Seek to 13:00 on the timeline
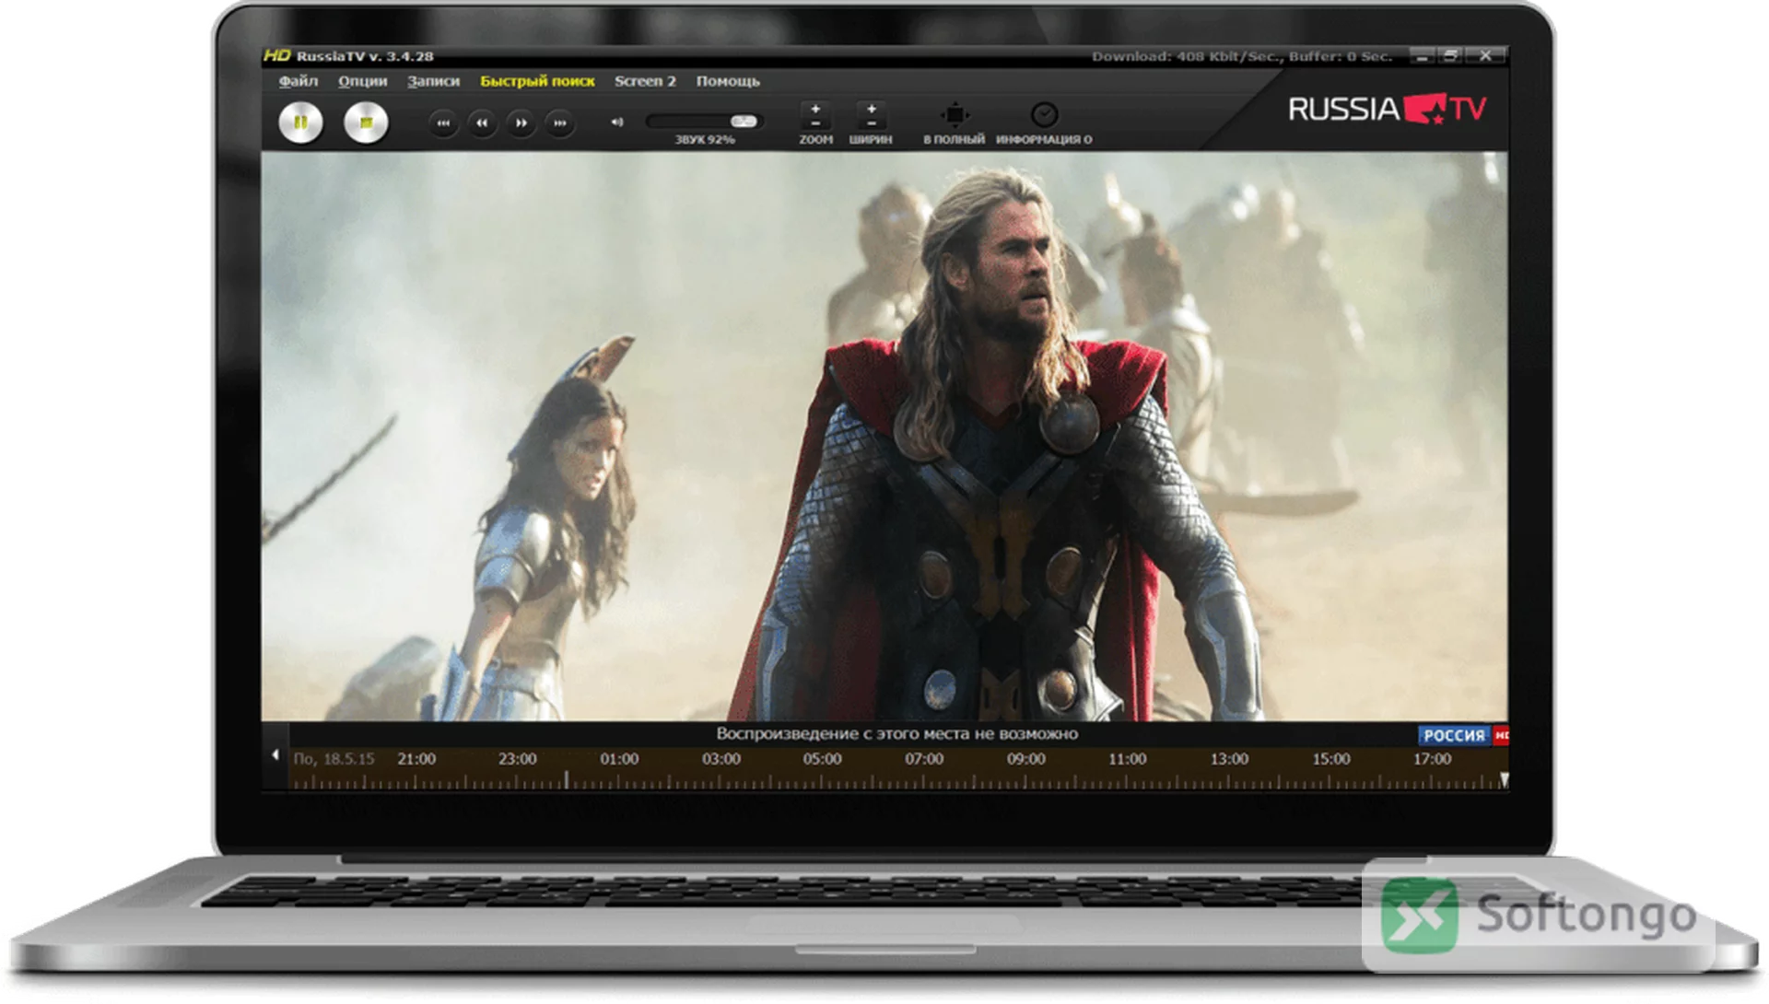This screenshot has width=1769, height=1004. pyautogui.click(x=1229, y=759)
